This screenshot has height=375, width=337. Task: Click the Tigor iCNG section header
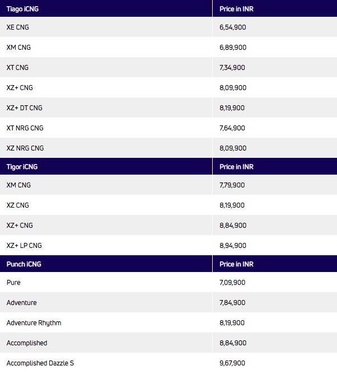click(22, 167)
